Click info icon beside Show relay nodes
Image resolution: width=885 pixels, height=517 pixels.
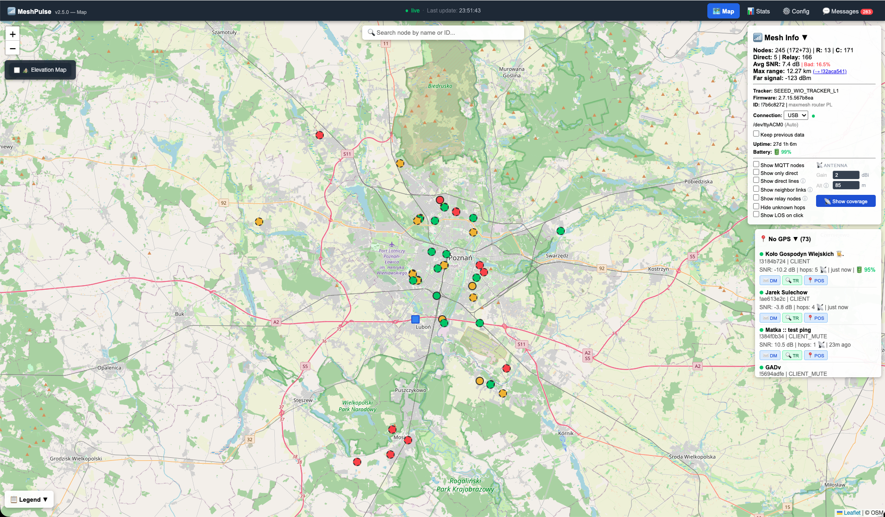click(x=805, y=199)
